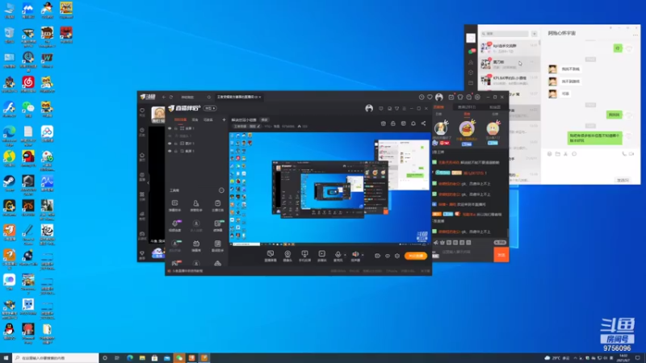Toggle visibility eye of fourth source row

(170, 151)
